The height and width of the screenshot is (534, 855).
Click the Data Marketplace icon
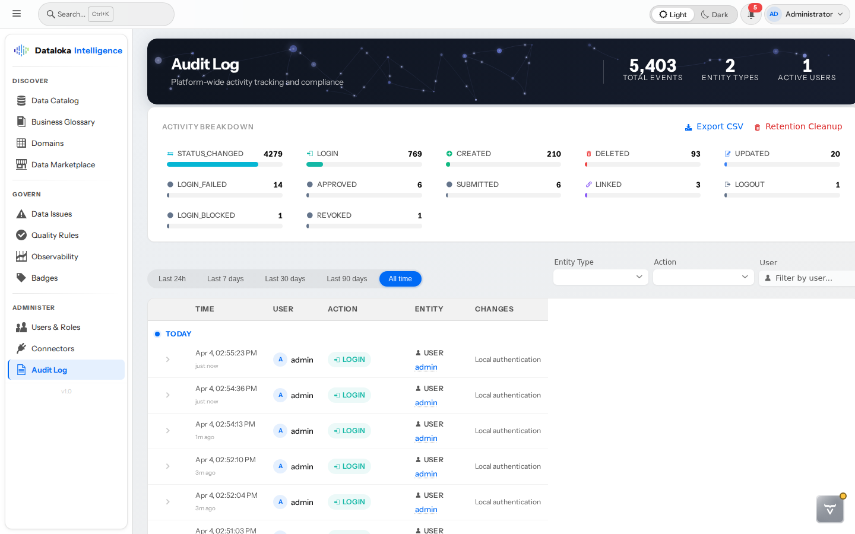pyautogui.click(x=21, y=164)
